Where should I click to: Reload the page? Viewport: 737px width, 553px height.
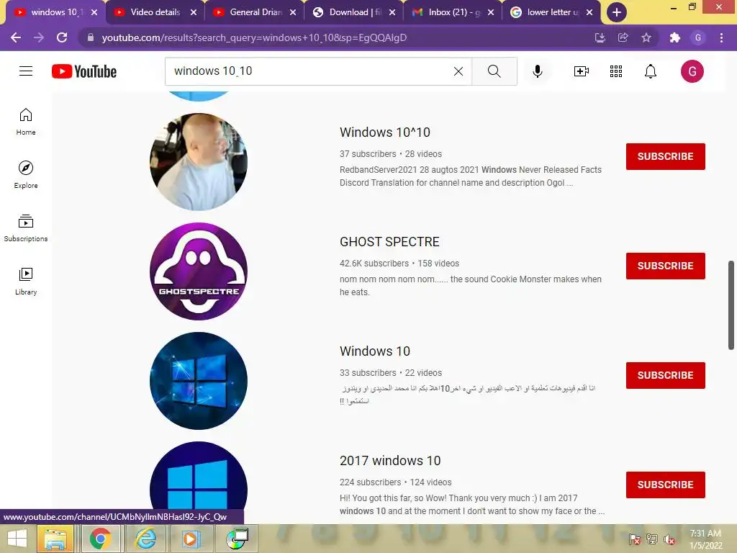(x=62, y=37)
